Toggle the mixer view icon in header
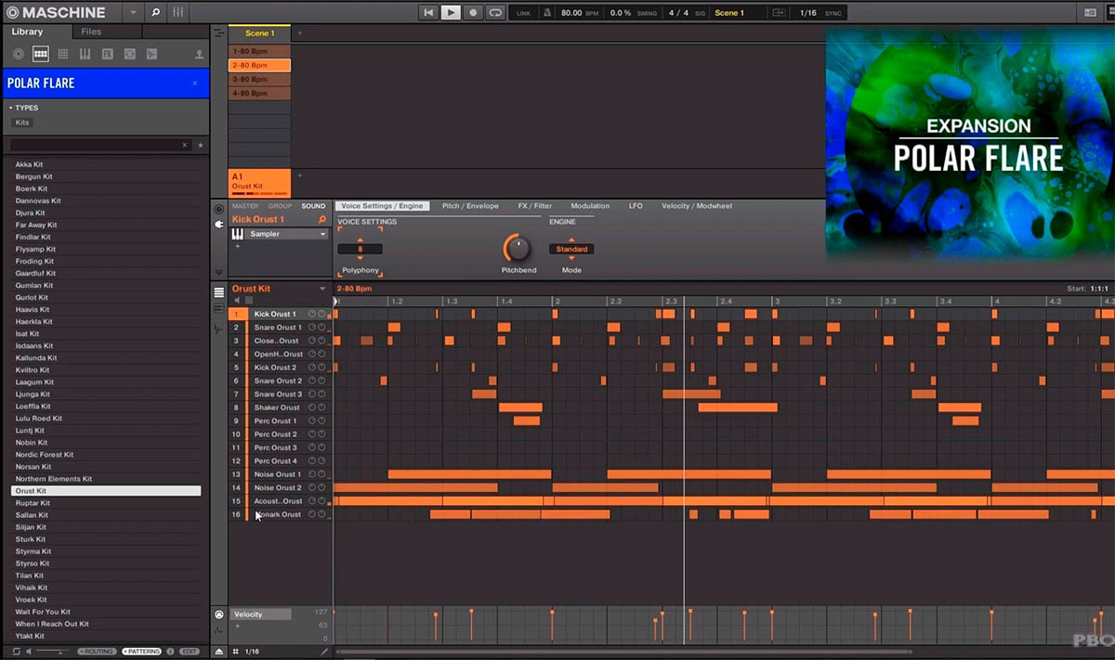 [x=177, y=12]
